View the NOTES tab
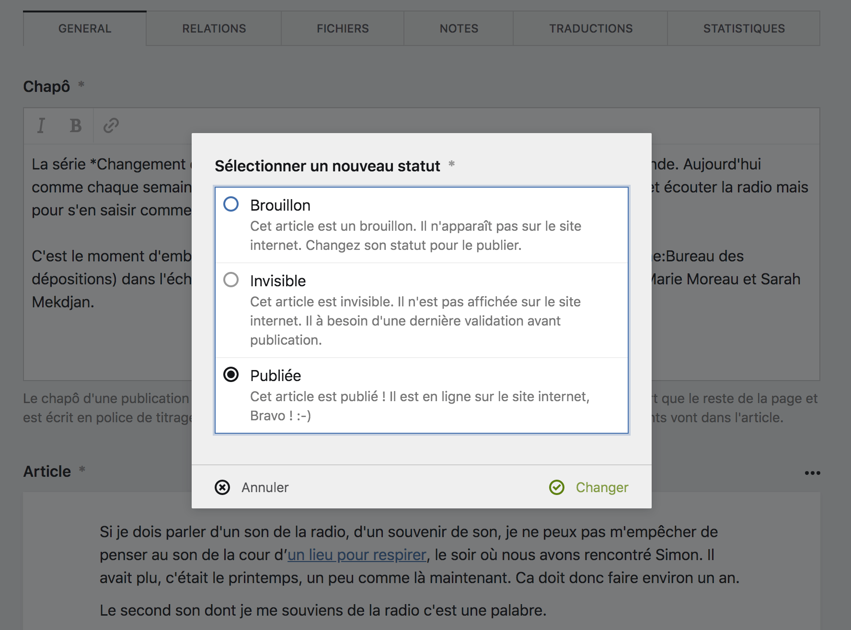This screenshot has height=630, width=851. coord(458,28)
